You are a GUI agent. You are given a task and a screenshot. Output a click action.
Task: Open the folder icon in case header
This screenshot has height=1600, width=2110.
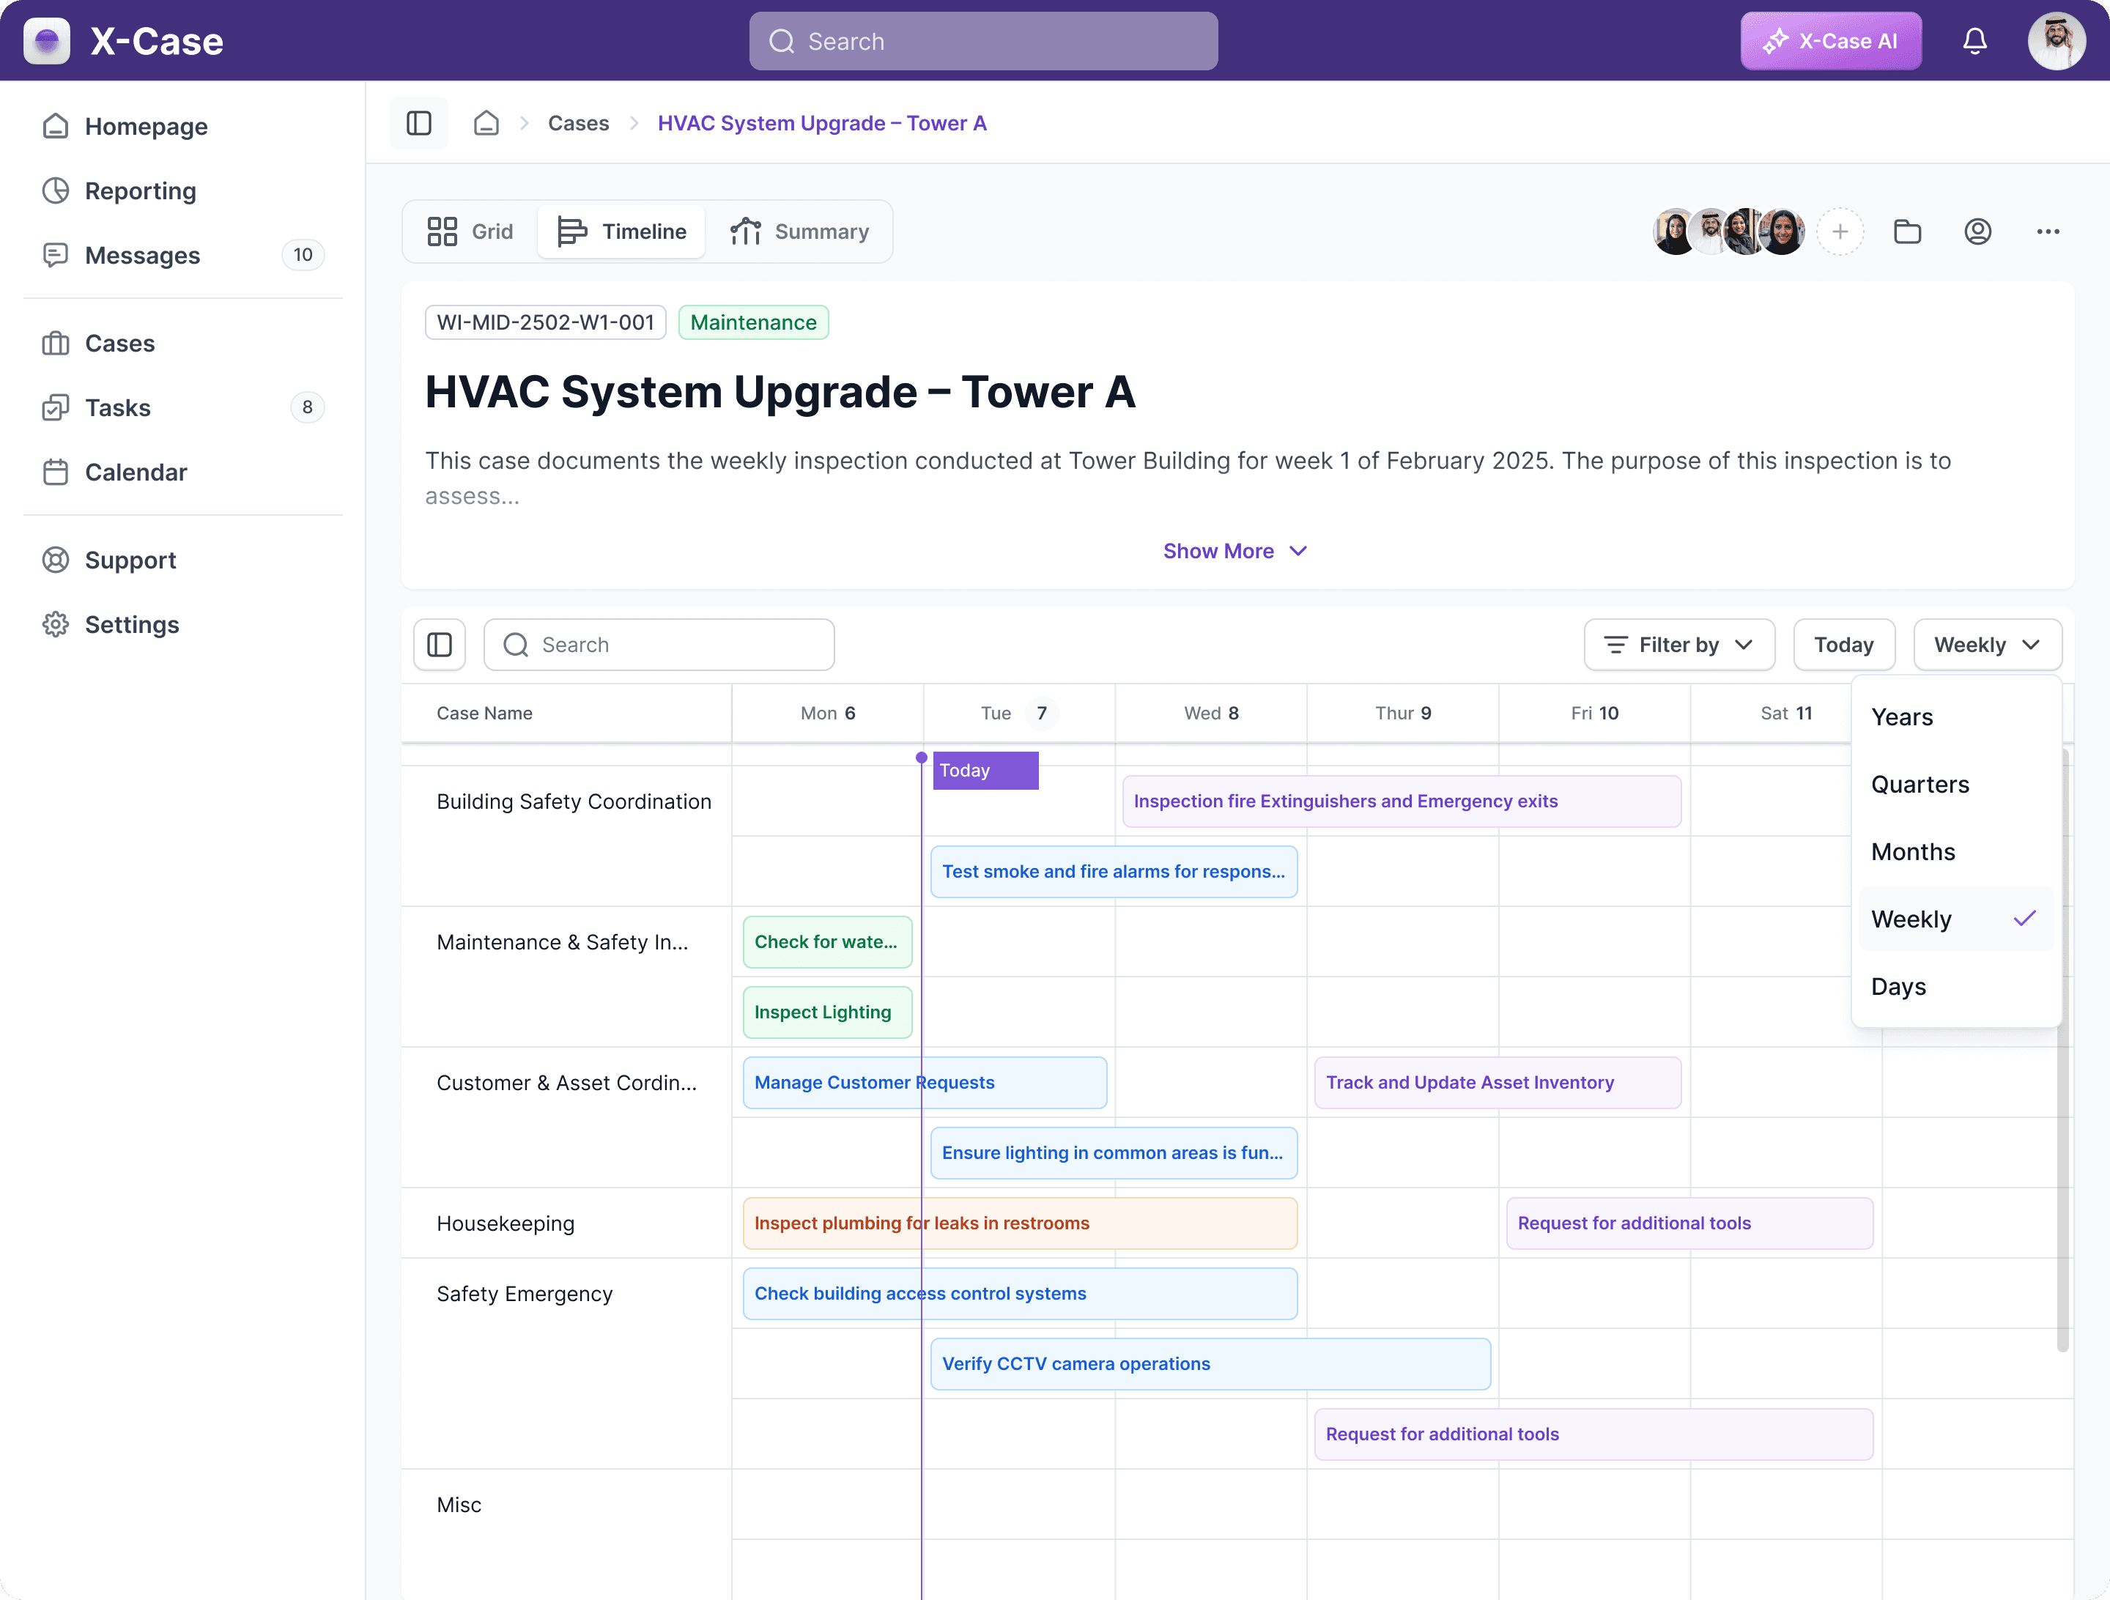[x=1907, y=232]
